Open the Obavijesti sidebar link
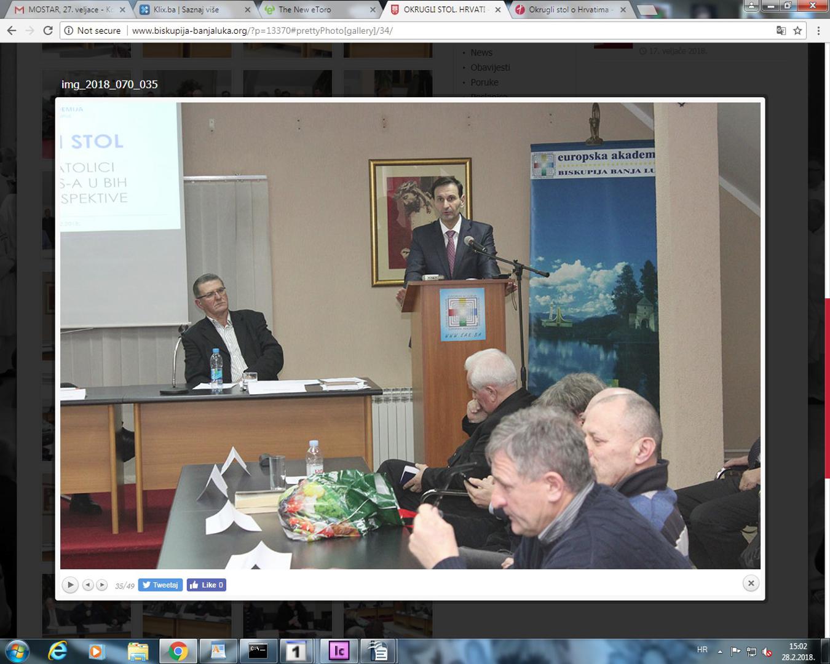 (x=490, y=68)
